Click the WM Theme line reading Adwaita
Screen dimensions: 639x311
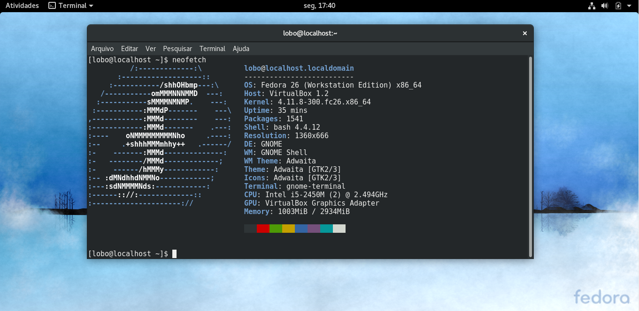(x=280, y=161)
